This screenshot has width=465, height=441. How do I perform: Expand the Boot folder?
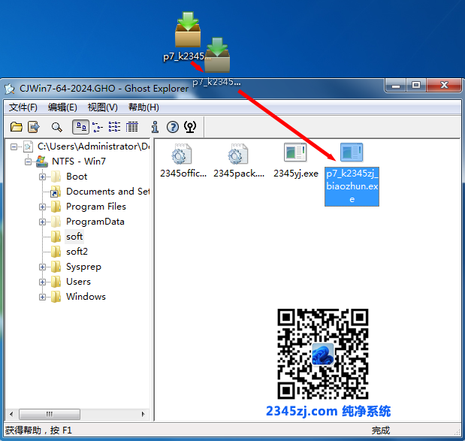[42, 177]
